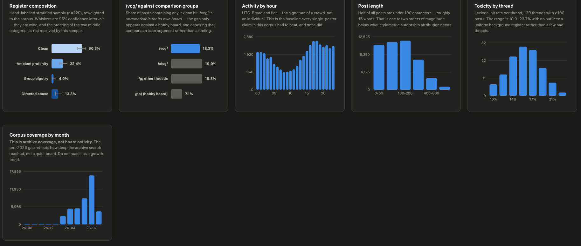Screen dimensions: 581x246
Task: Click the "4,175" axis tick
Action: coord(365,72)
